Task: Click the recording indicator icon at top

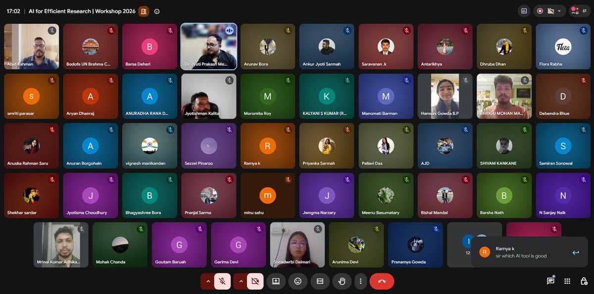Action: pos(540,11)
